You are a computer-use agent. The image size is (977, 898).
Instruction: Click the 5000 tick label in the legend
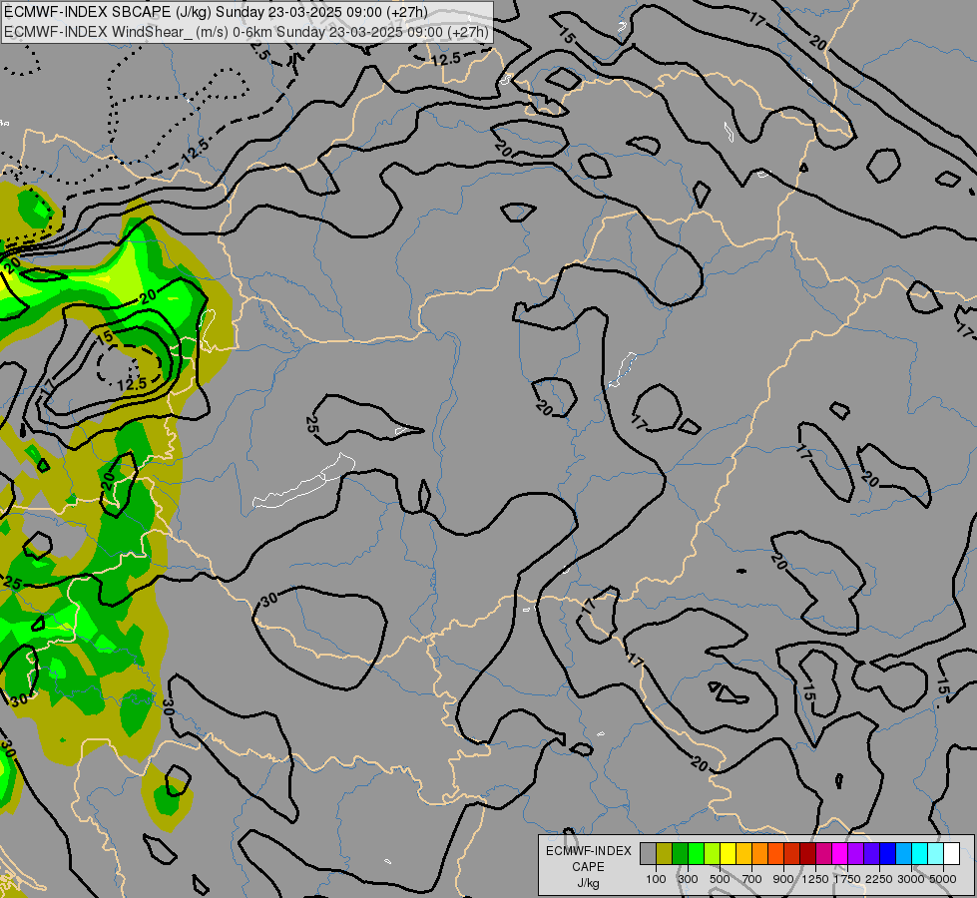(x=943, y=879)
